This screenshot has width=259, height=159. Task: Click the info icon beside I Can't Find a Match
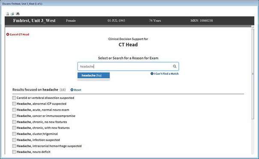coord(152,74)
